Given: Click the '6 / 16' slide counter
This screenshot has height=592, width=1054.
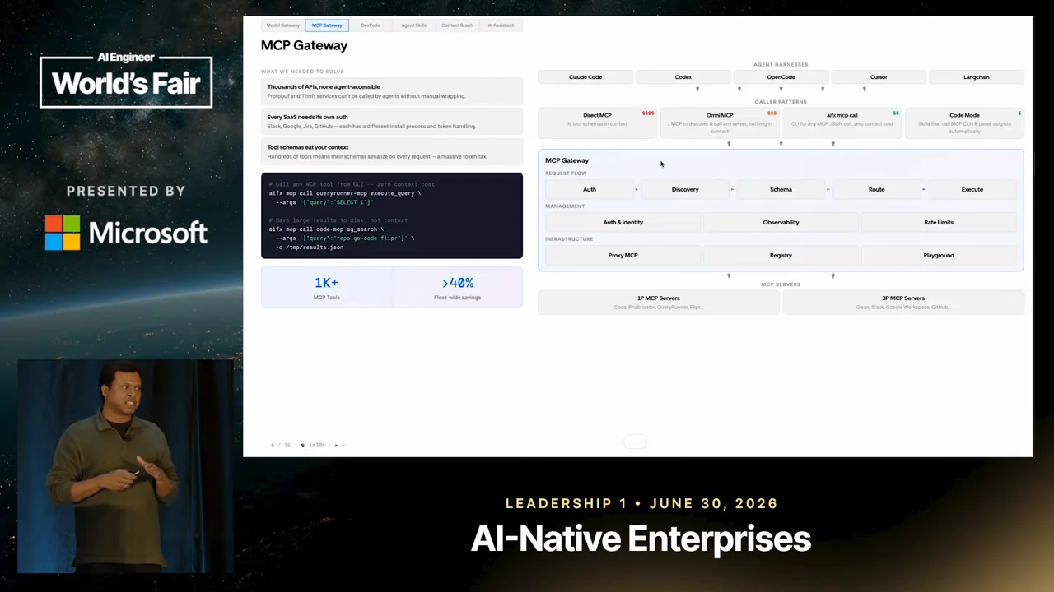Looking at the screenshot, I should click(281, 445).
